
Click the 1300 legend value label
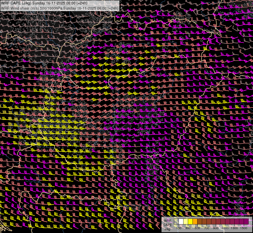pyautogui.click(x=234, y=228)
